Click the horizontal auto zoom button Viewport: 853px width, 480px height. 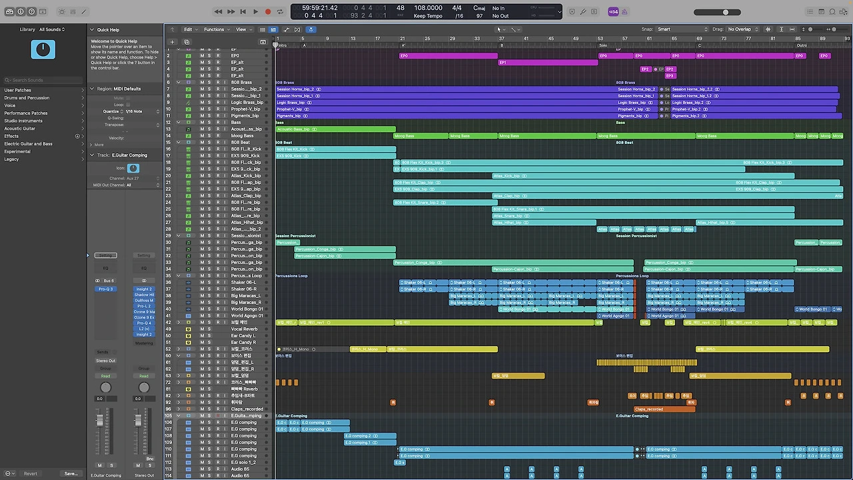tap(791, 29)
